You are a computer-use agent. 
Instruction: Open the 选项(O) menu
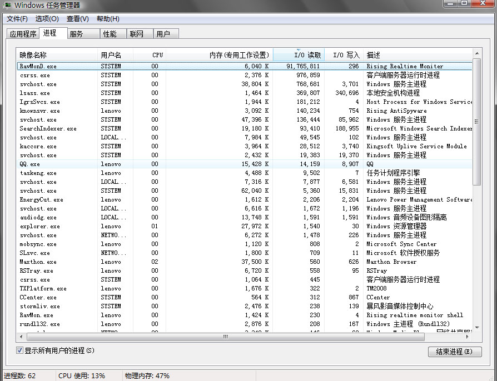(x=47, y=19)
